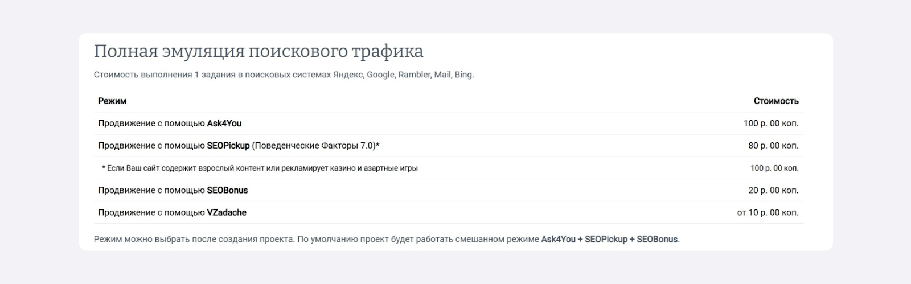911x284 pixels.
Task: Select the bold VZadache name in table row
Action: pos(226,212)
